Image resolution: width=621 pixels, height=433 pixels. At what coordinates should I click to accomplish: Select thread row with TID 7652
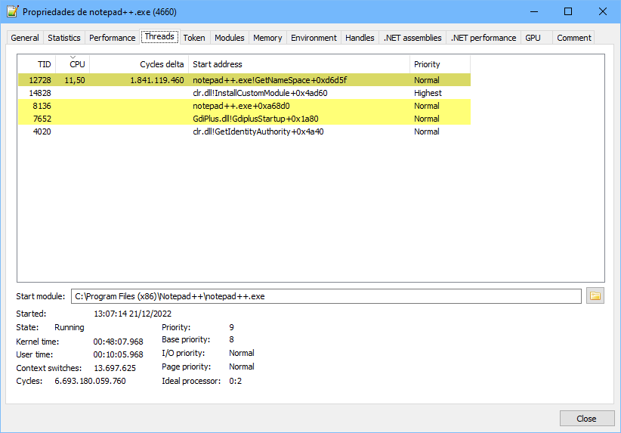[x=244, y=119]
